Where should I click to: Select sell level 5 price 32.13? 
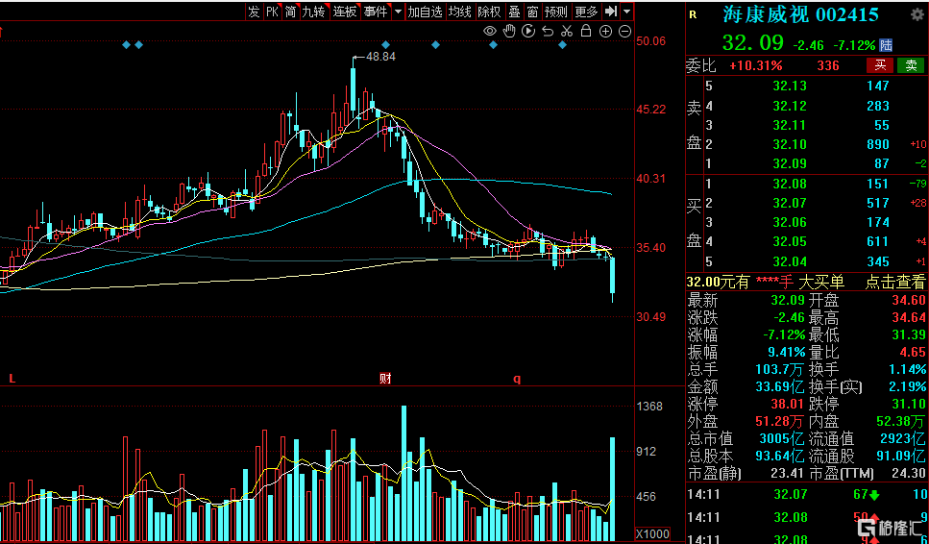[x=790, y=86]
